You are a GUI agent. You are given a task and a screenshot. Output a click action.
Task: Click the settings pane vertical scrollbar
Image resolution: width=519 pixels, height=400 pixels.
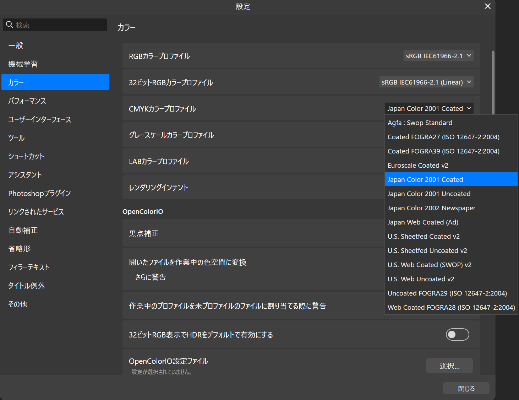click(493, 82)
